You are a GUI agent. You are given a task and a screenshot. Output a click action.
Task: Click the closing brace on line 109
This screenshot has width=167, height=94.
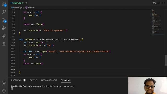[20, 73]
